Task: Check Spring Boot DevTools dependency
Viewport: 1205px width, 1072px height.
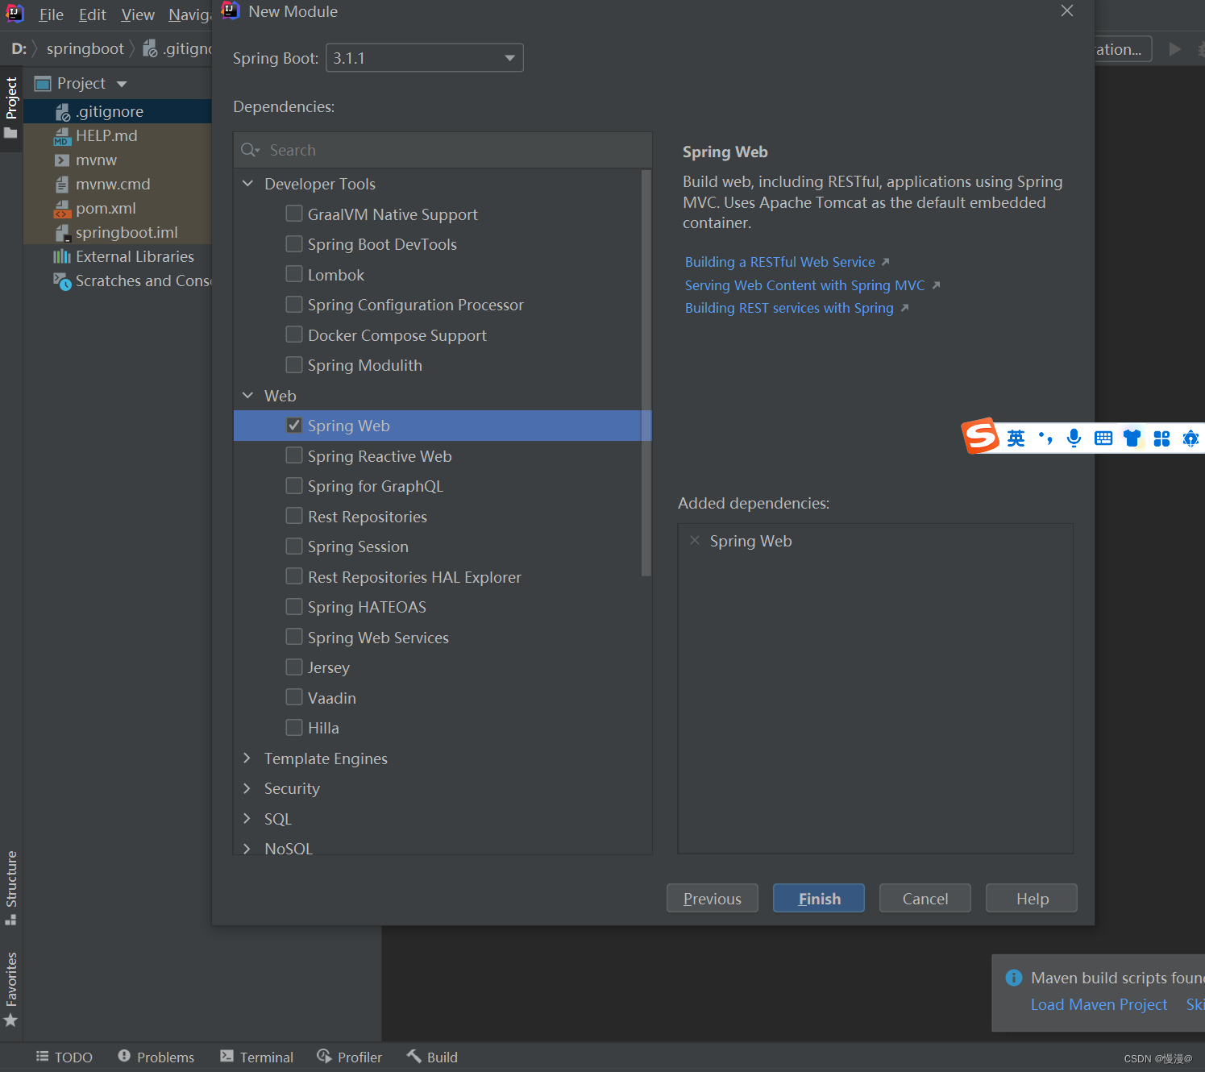Action: (294, 243)
